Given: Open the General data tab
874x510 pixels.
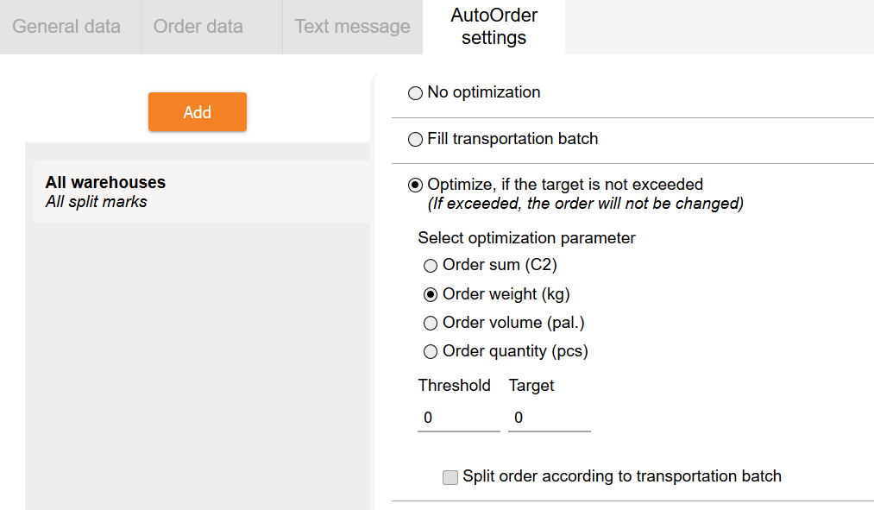Looking at the screenshot, I should pos(66,27).
